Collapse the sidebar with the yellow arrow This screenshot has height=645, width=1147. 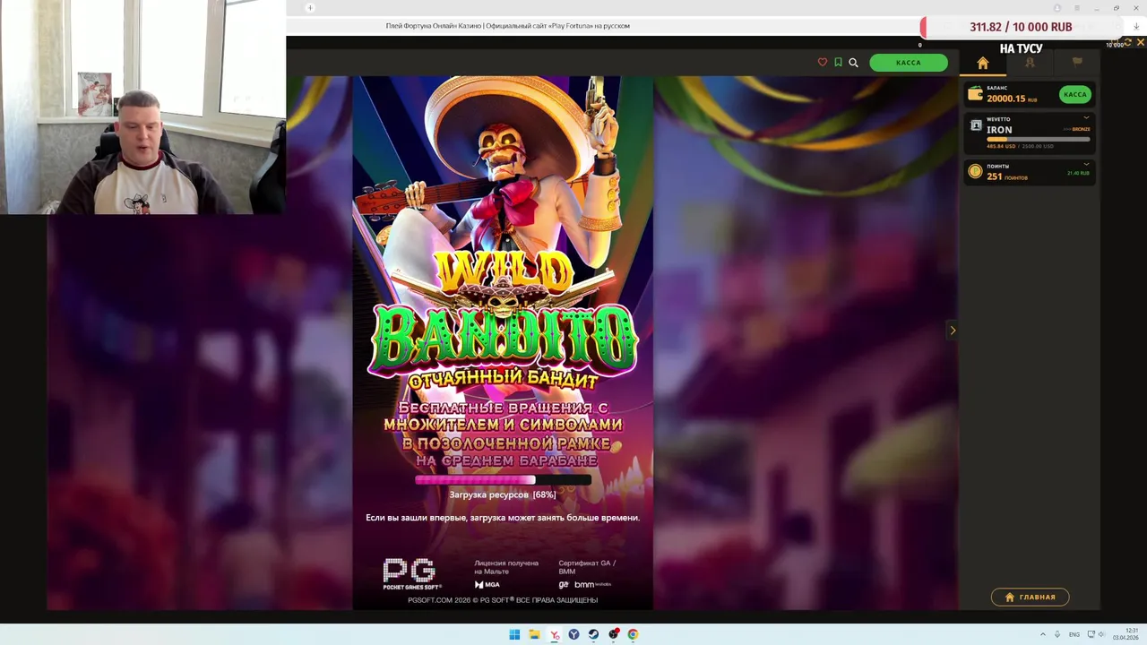953,331
